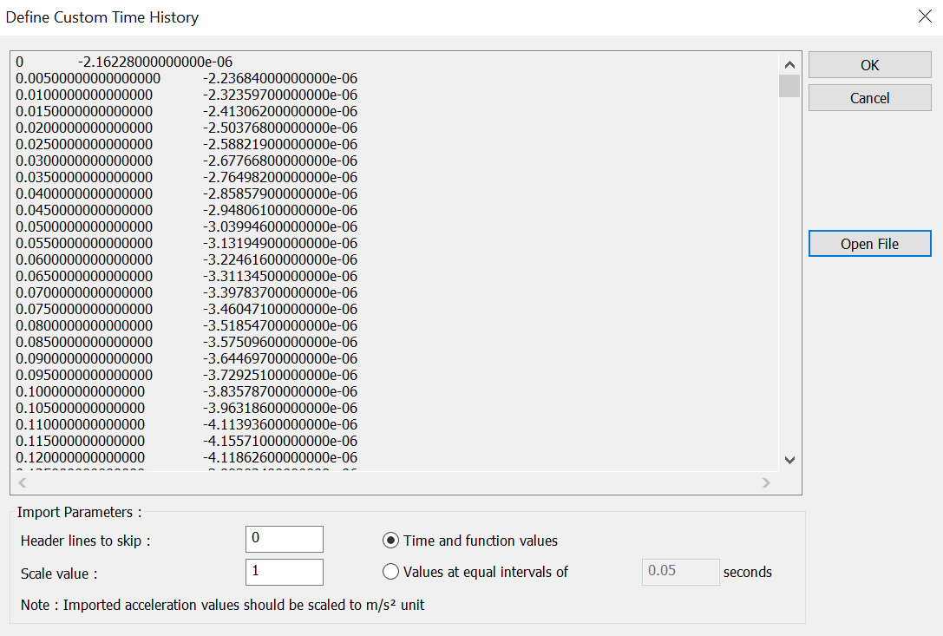Click the last visible data row in list

174,457
